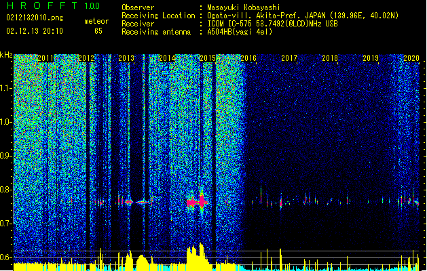Click the 0.8 frequency axis label

tap(5, 190)
